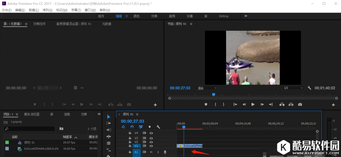Click the Export Frame camera icon in Program monitor
341x157 pixels.
click(x=300, y=104)
